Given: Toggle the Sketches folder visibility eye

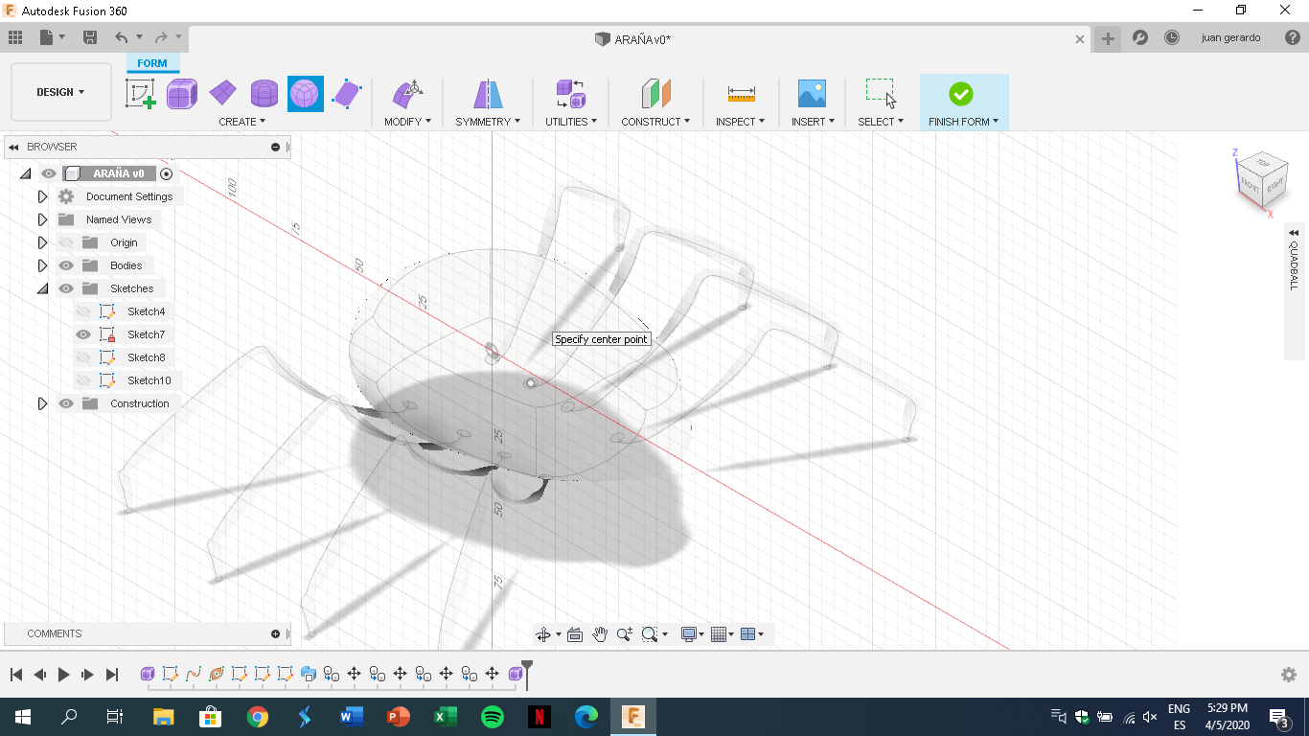Looking at the screenshot, I should [x=65, y=287].
